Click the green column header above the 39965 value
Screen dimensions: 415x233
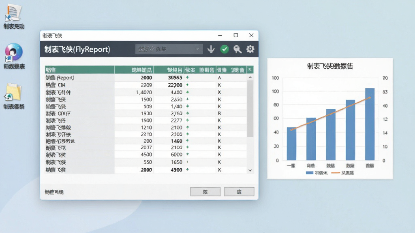(x=169, y=70)
